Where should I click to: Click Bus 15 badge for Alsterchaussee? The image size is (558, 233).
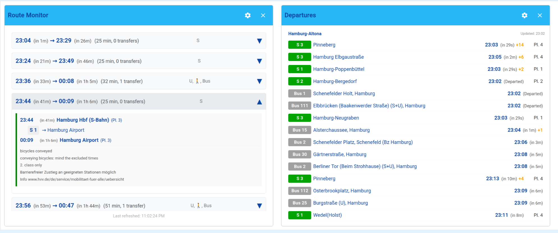299,130
